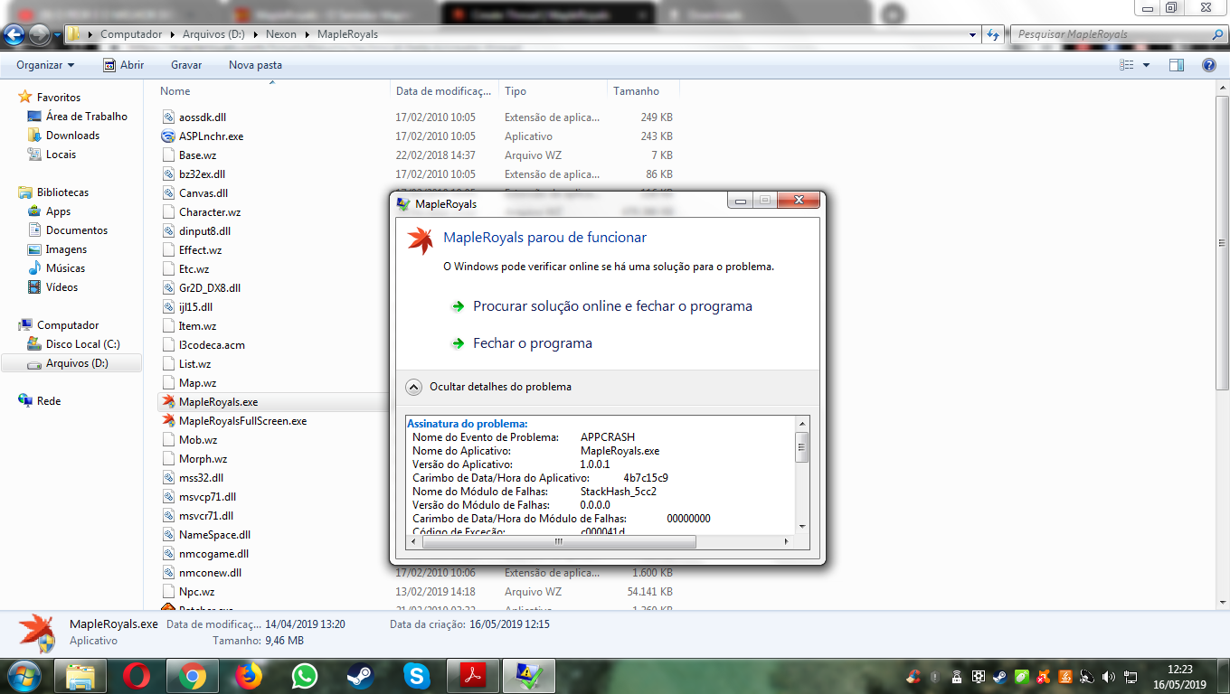Screen dimensions: 1230x694
Task: Select Disco Local (C:) drive
Action: (x=82, y=344)
